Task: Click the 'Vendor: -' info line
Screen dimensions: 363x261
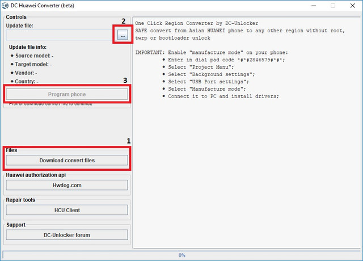Action: [x=26, y=73]
